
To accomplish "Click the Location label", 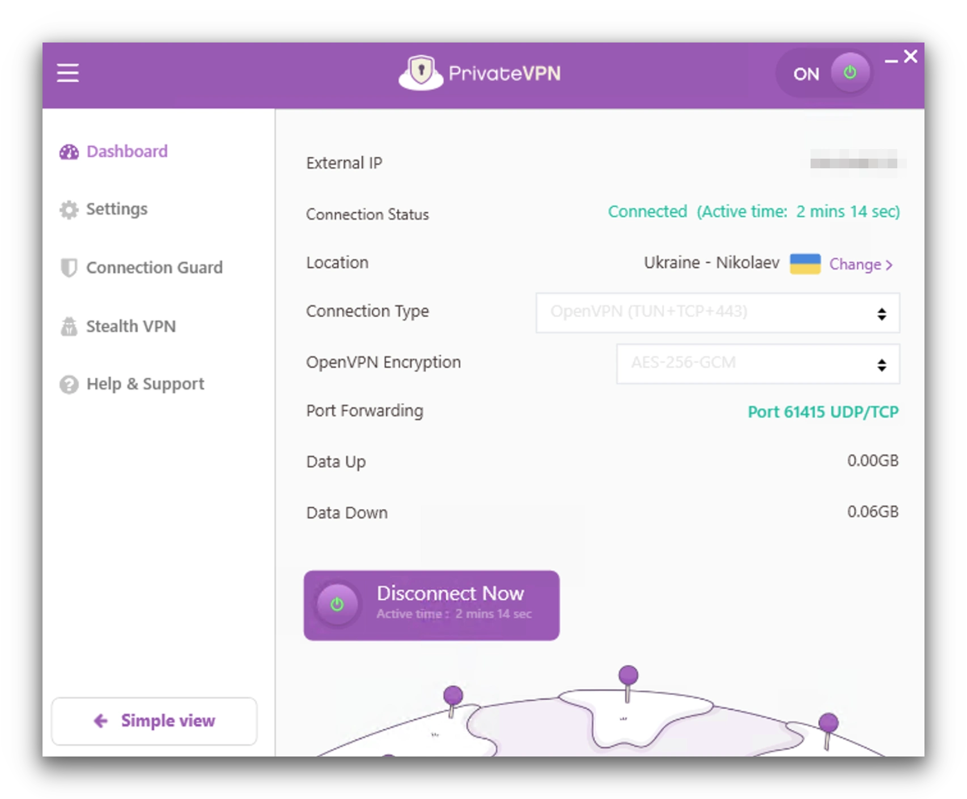I will [337, 263].
